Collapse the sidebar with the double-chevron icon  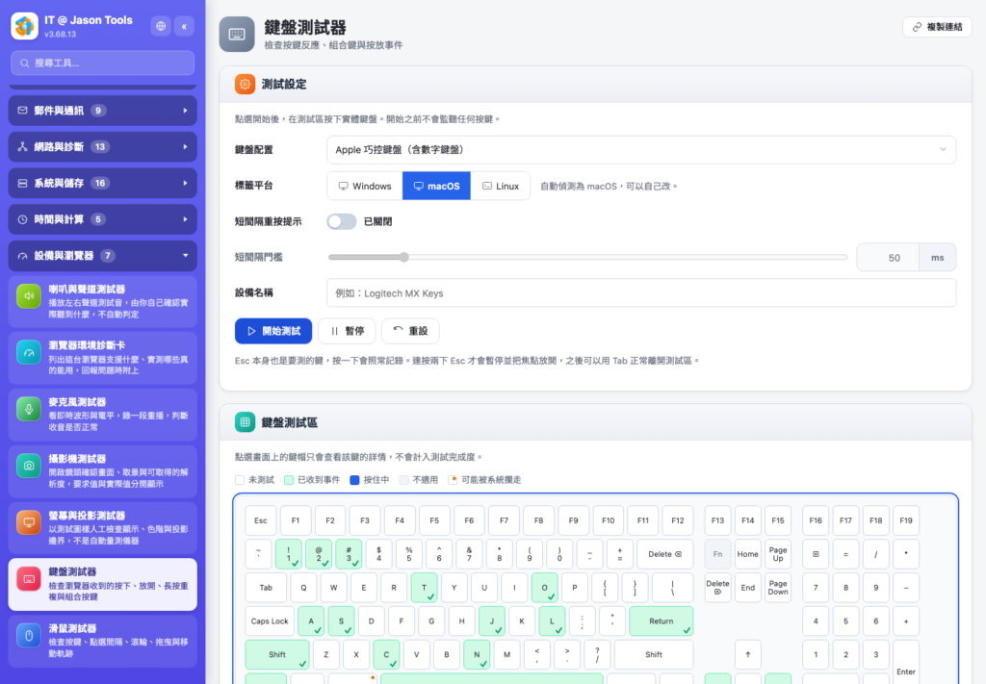click(x=184, y=26)
